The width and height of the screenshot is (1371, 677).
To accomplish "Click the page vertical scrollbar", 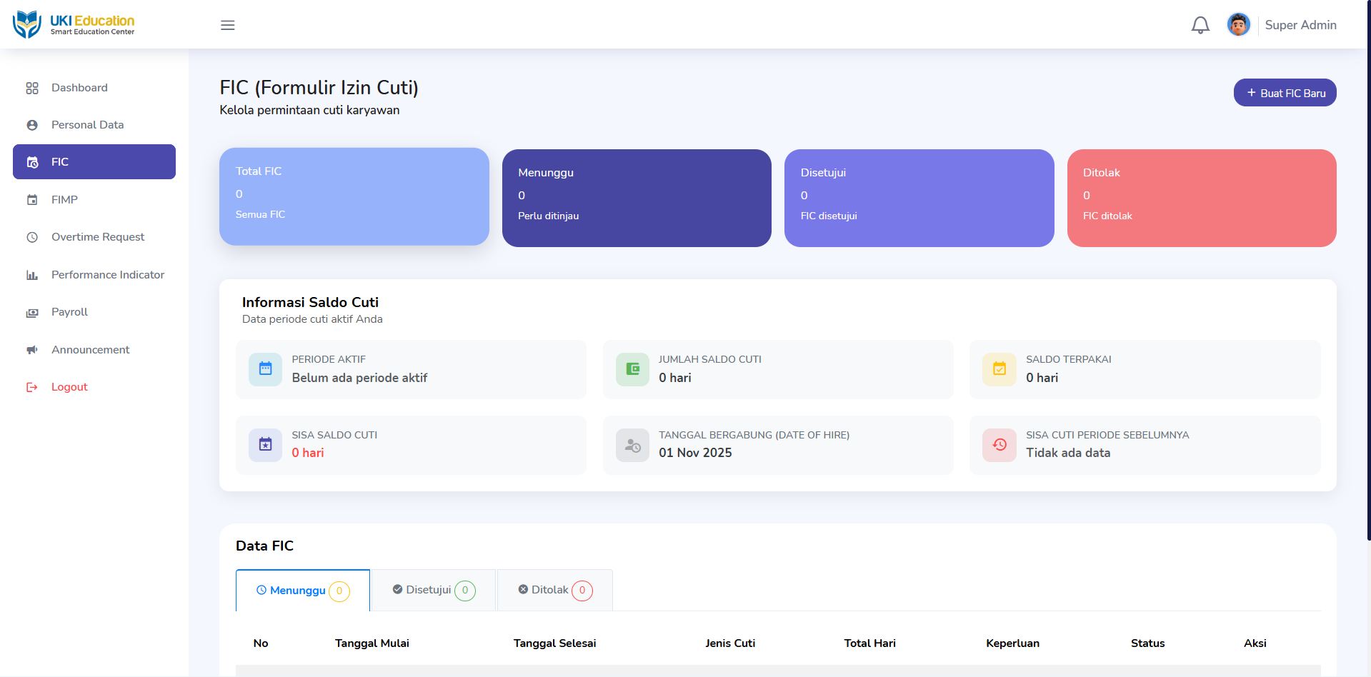I will click(x=1368, y=271).
